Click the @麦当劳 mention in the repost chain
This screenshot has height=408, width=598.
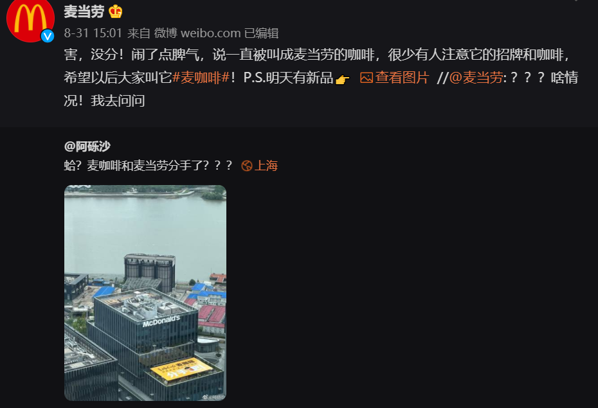tap(476, 78)
